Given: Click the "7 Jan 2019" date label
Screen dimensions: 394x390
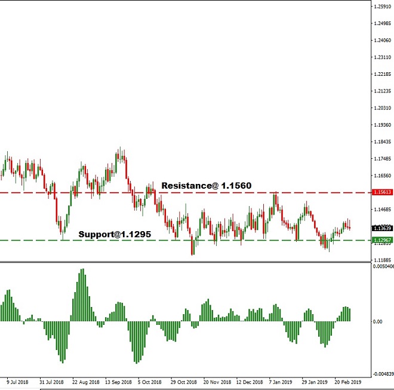Looking at the screenshot, I should pos(281,382).
